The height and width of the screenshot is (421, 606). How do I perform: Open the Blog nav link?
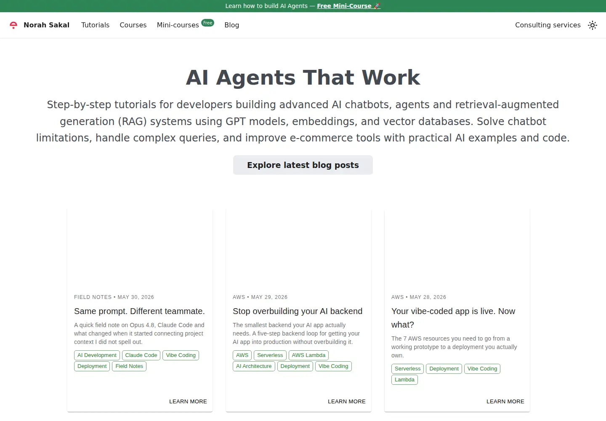tap(231, 25)
